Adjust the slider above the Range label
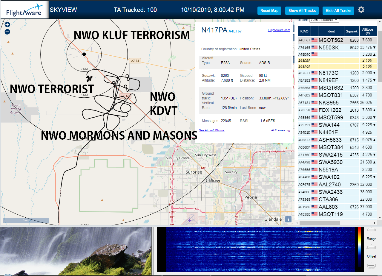The height and width of the screenshot is (276, 382). [371, 230]
